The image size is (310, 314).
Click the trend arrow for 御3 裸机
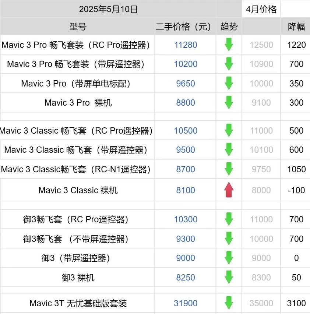[229, 277]
